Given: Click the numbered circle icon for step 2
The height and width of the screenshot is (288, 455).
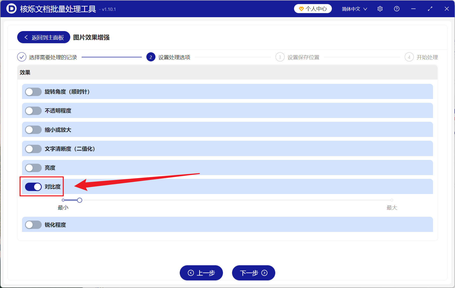Looking at the screenshot, I should [x=151, y=57].
